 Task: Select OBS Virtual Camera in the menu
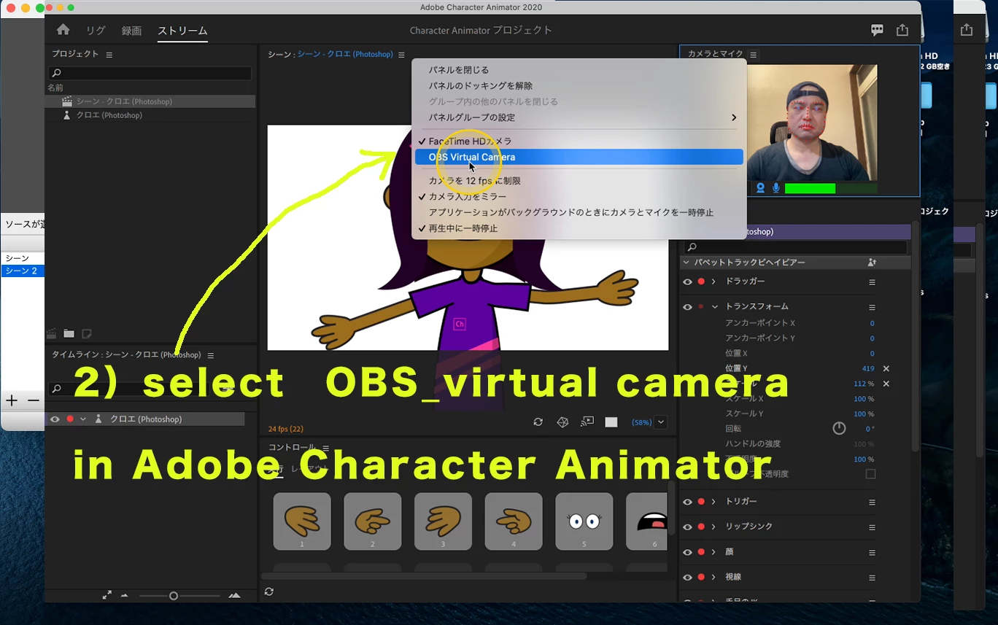[579, 157]
